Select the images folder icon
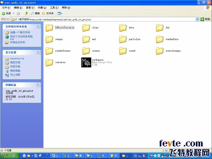 pos(49,39)
